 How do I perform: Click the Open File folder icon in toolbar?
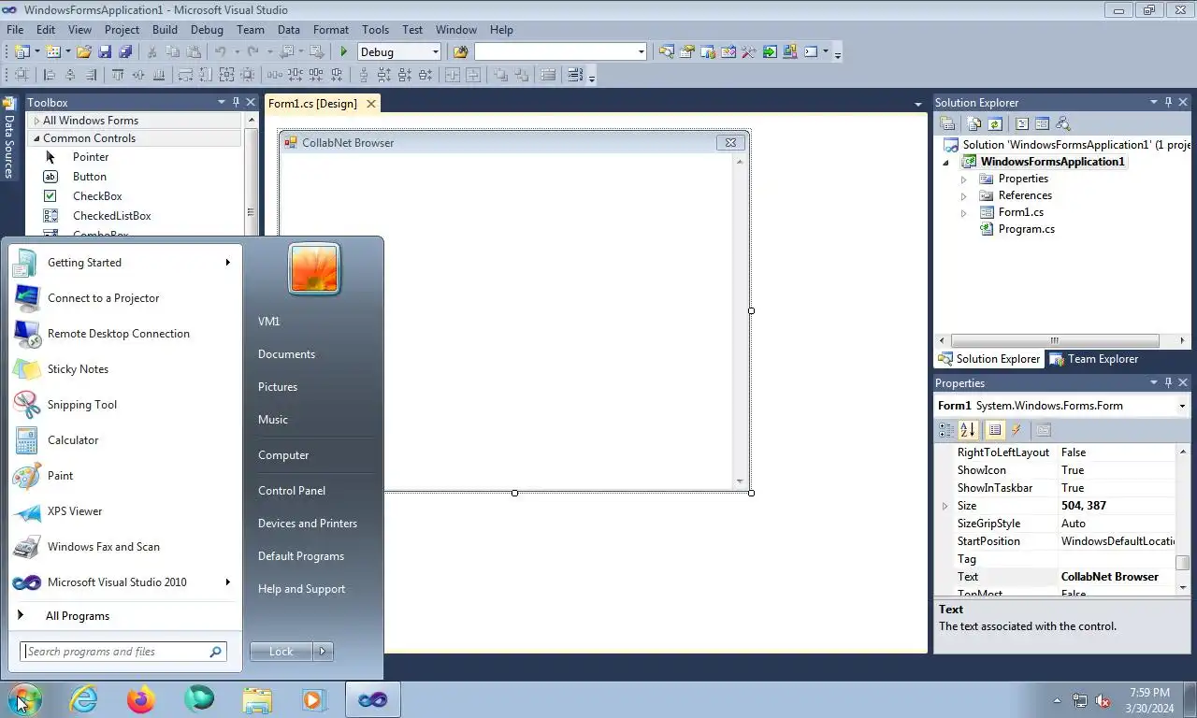(83, 52)
